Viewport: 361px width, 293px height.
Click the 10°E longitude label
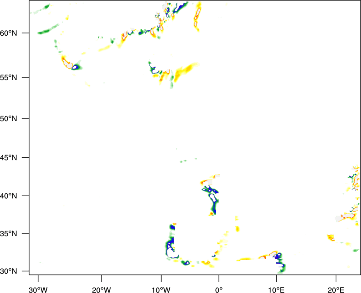pos(276,290)
